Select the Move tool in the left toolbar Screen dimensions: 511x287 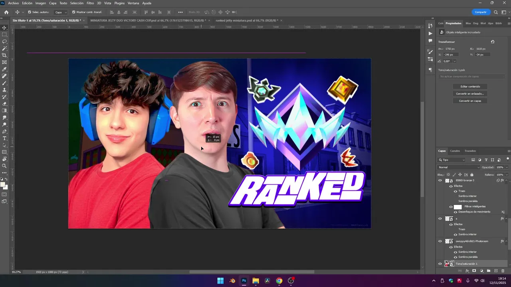tap(4, 28)
